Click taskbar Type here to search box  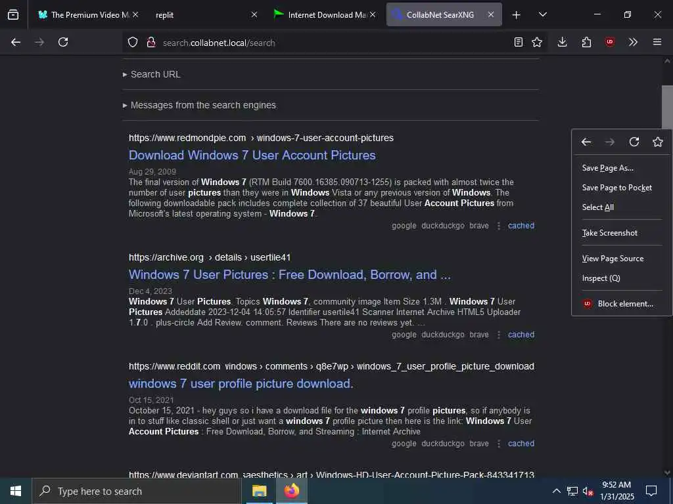pyautogui.click(x=137, y=491)
